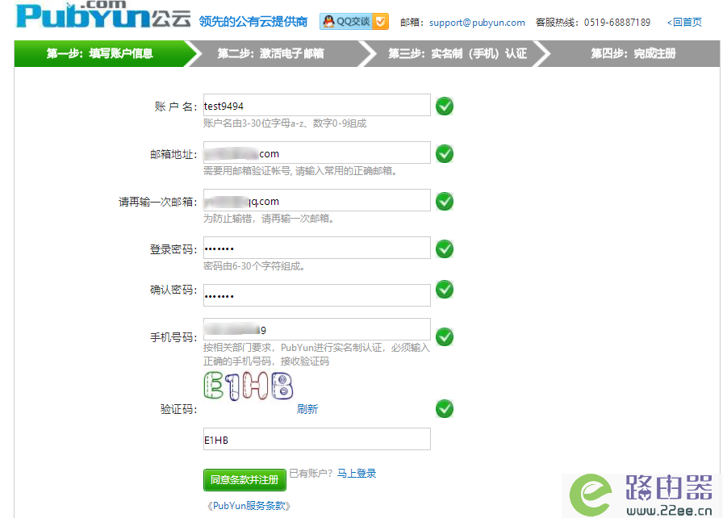Image resolution: width=727 pixels, height=518 pixels.
Task: Select step tab 第一步: 填写账户信息
Action: [x=100, y=54]
